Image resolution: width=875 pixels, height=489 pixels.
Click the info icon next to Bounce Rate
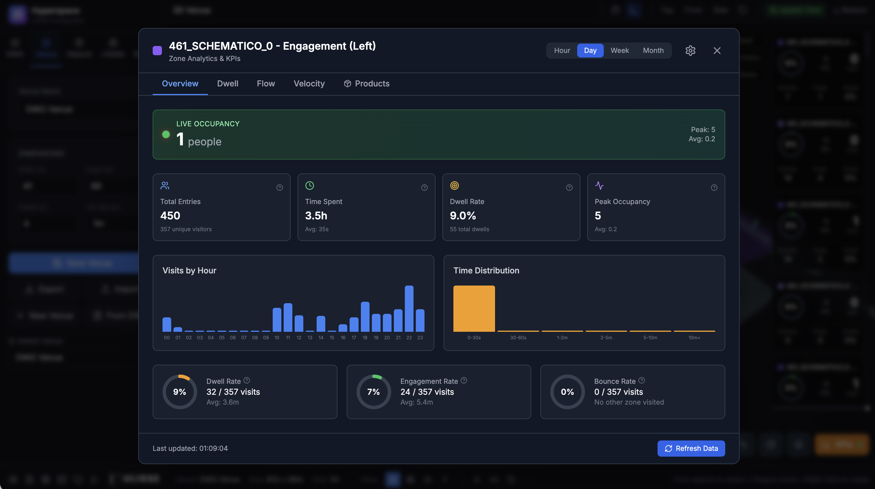click(642, 381)
